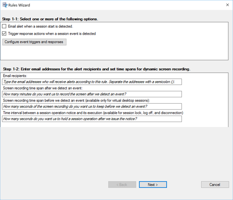Viewport: 233px width, 200px height.
Task: Enable the email alert on session start checkbox
Action: [x=4, y=26]
